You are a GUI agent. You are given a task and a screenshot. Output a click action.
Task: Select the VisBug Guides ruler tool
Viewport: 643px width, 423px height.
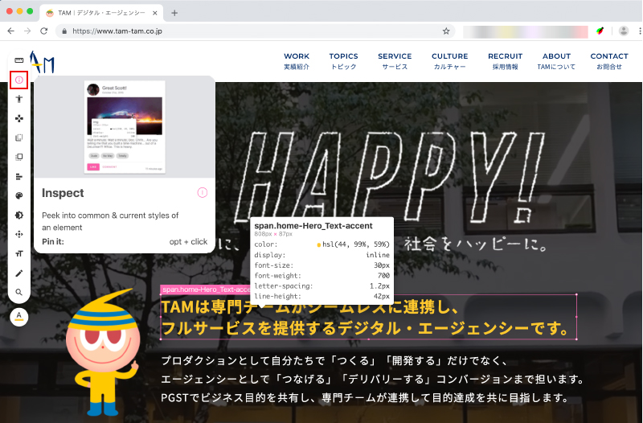click(x=18, y=60)
